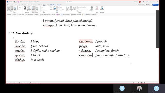Image resolution: width=165 pixels, height=93 pixels.
Task: Switch to Read Mode view
Action: point(9,9)
